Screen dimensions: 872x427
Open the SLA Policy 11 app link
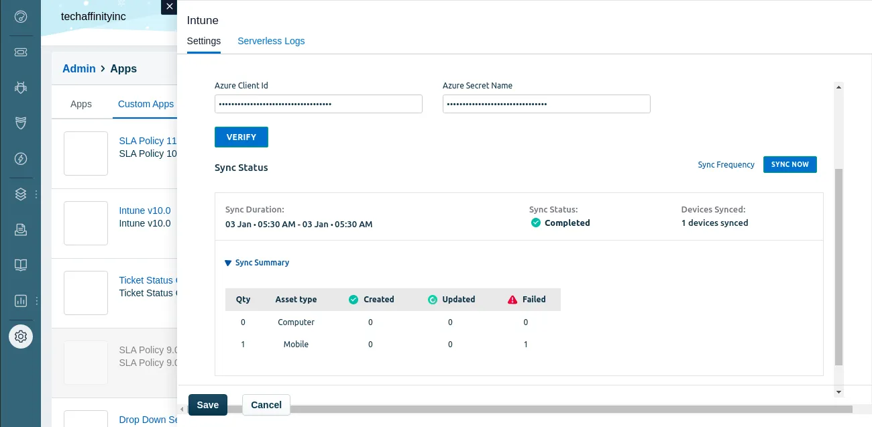pyautogui.click(x=148, y=141)
